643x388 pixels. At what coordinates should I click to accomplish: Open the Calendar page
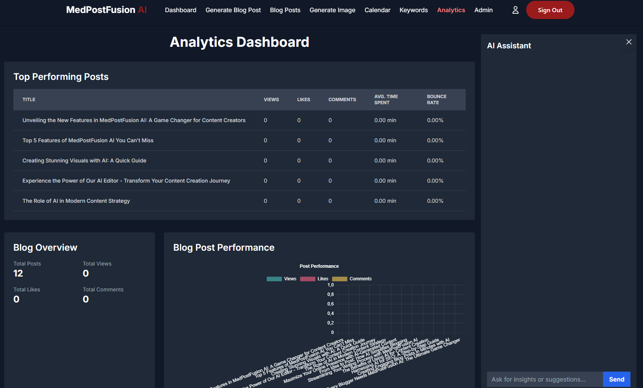click(x=377, y=10)
